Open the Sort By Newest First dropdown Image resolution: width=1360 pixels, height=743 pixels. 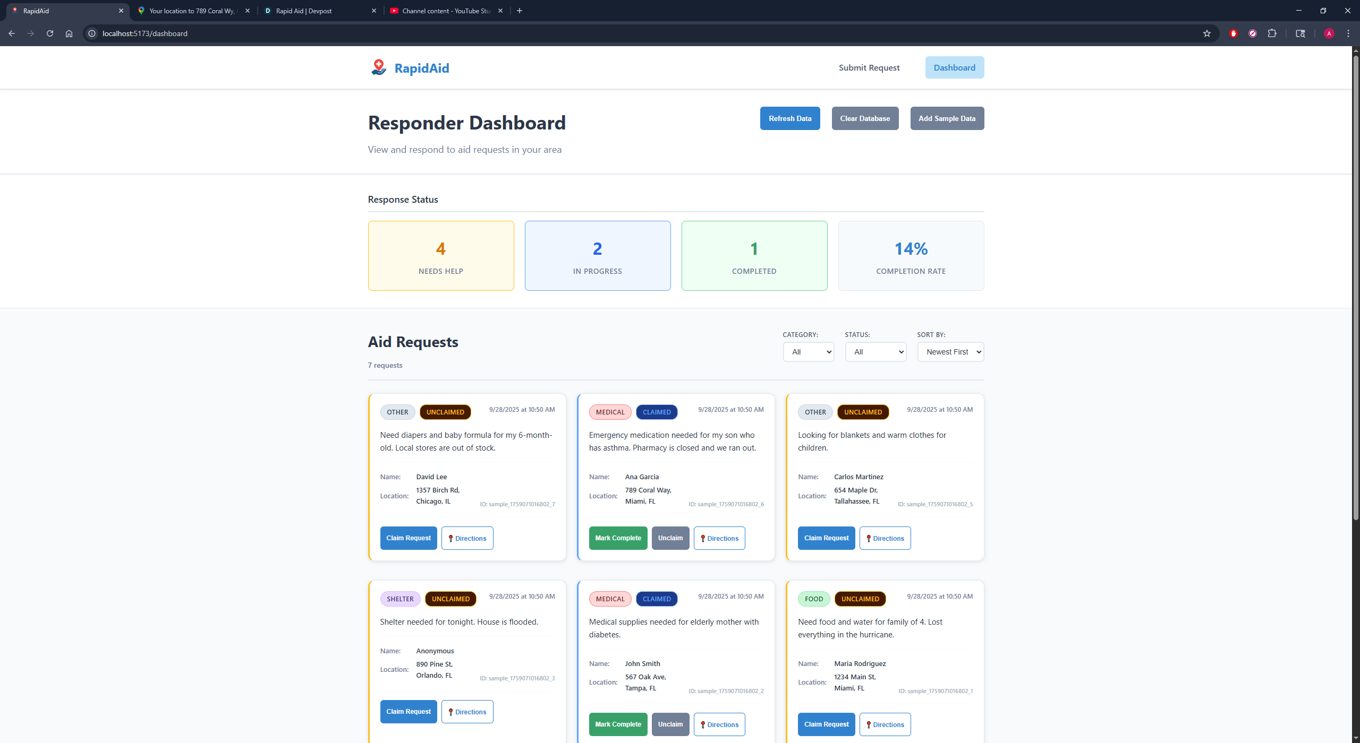(950, 352)
